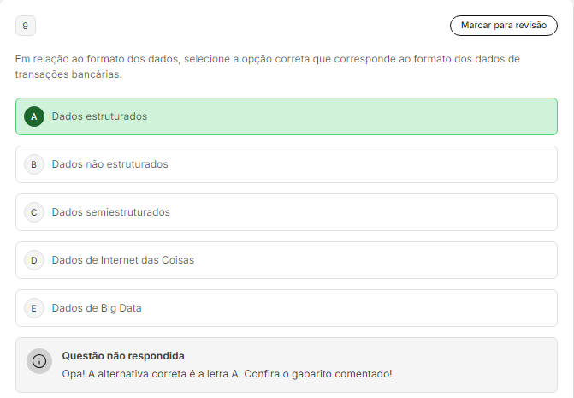Click the letter B circle badge

point(34,164)
